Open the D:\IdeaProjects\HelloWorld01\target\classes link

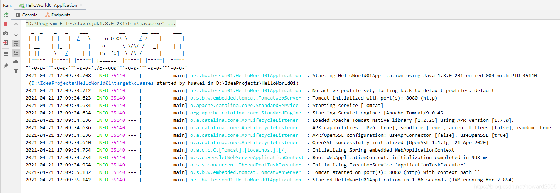tap(93, 83)
